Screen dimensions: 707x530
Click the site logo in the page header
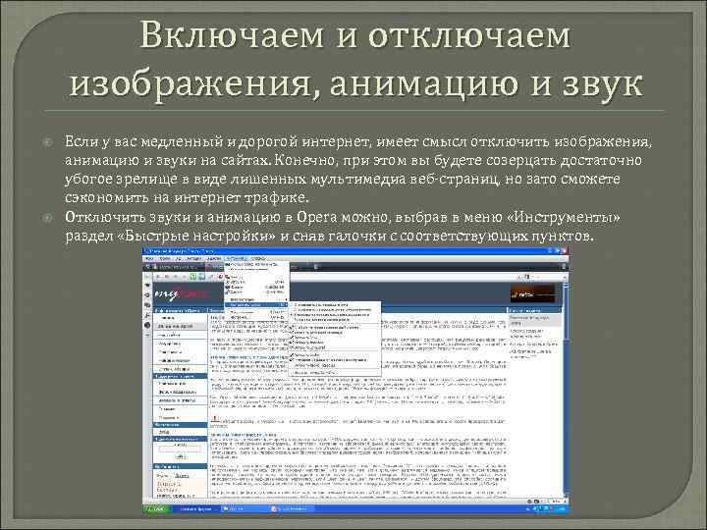[x=182, y=294]
